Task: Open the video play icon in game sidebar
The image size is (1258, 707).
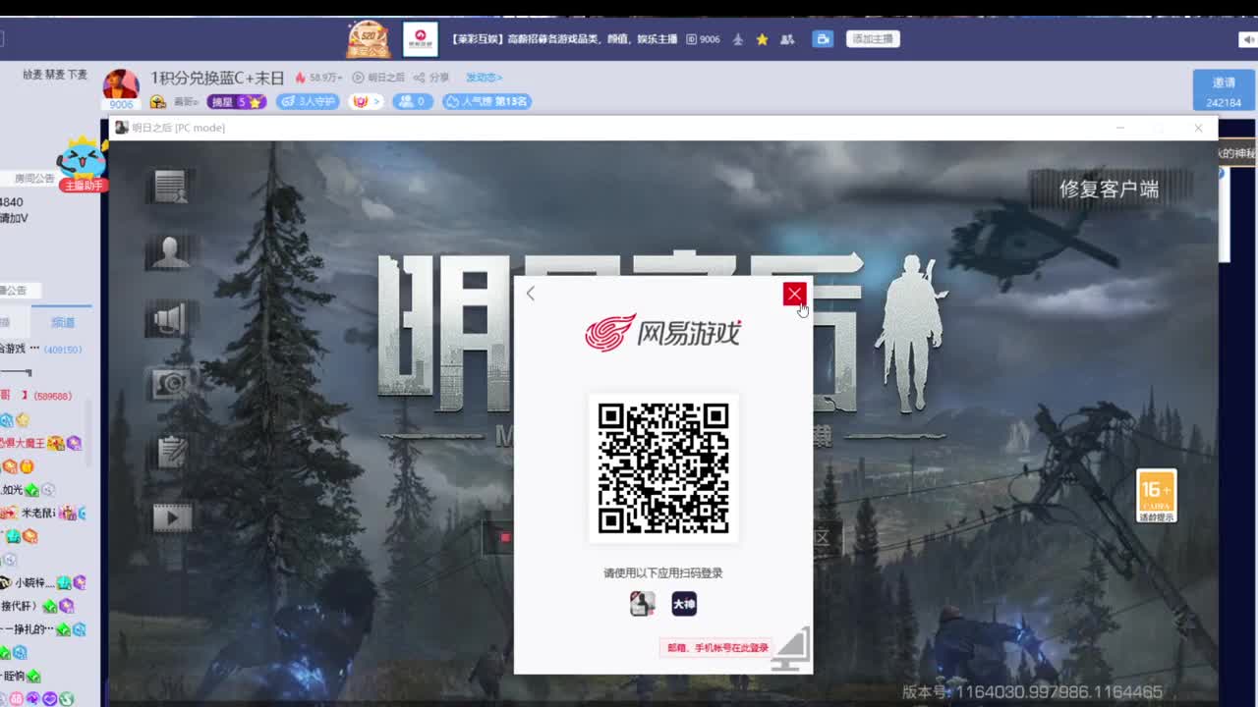Action: [171, 517]
